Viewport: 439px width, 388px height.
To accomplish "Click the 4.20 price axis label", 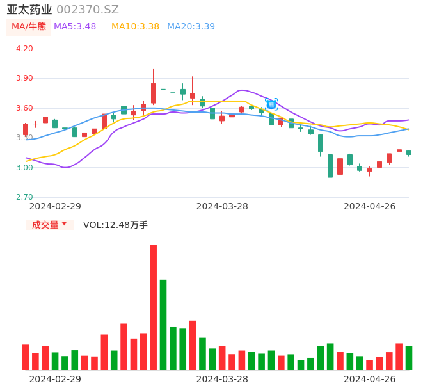I will point(24,49).
